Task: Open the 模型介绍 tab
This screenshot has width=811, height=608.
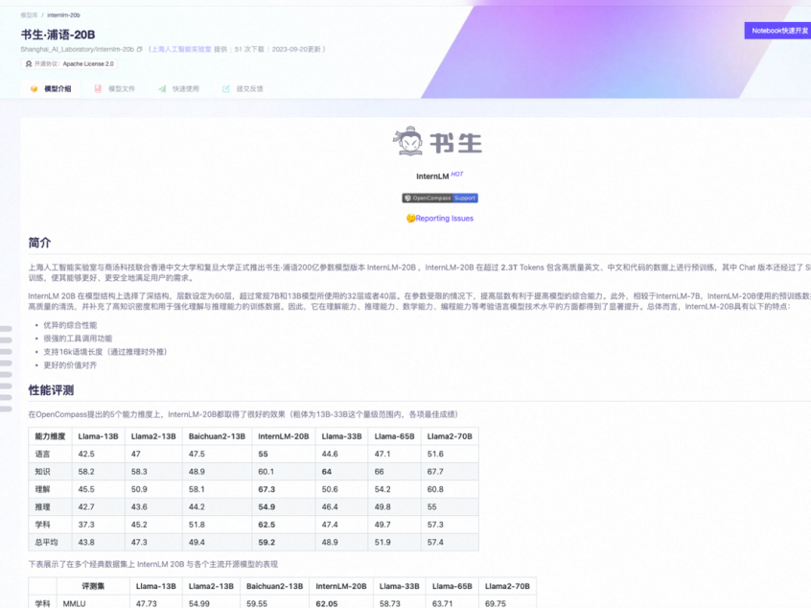Action: (x=51, y=89)
